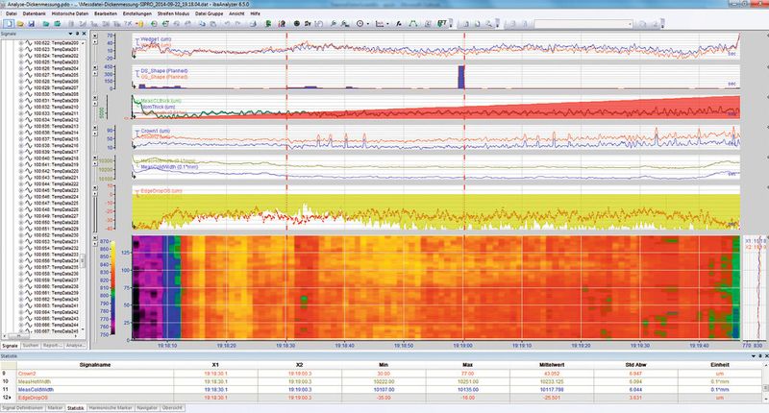Create a new analysis with the blank page icon
Image resolution: width=769 pixels, height=413 pixels.
9,23
